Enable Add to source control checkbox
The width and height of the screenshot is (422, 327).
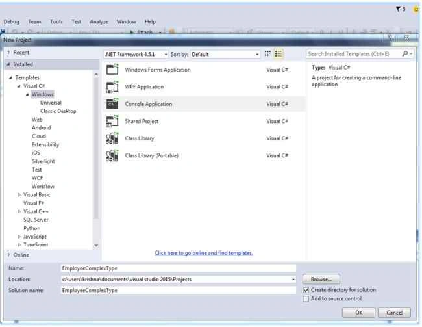tap(306, 298)
